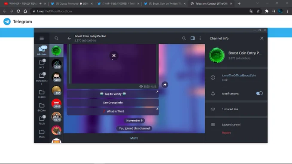Open the NCT chat folder

tap(42, 64)
